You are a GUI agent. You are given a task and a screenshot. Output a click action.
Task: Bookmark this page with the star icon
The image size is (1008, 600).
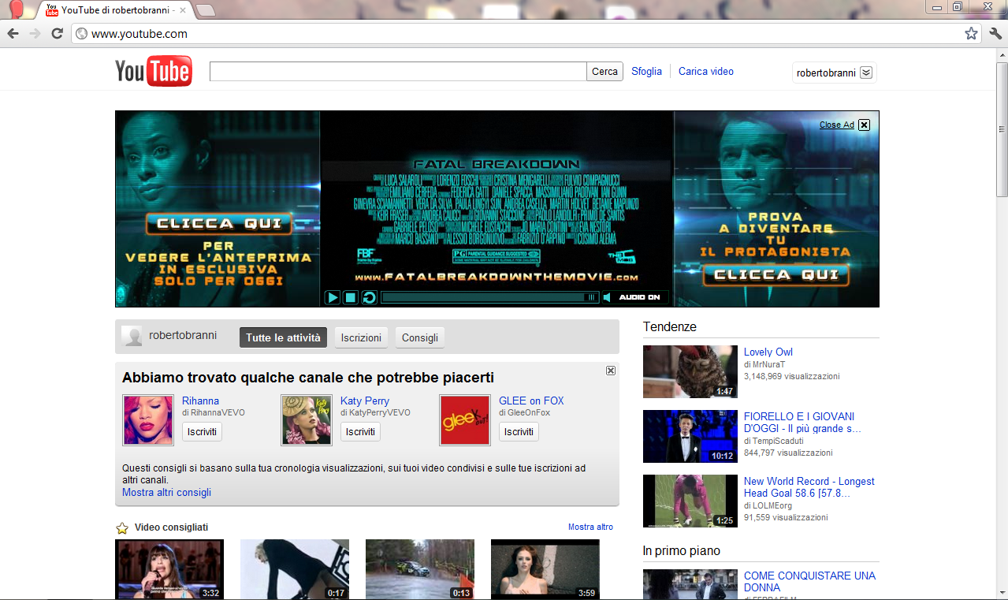[971, 34]
